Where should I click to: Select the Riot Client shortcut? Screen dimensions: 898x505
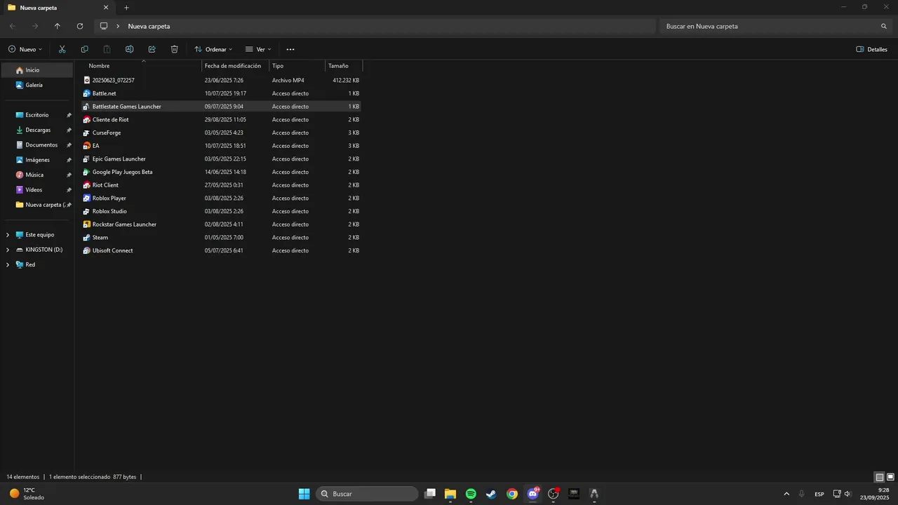pyautogui.click(x=221, y=185)
